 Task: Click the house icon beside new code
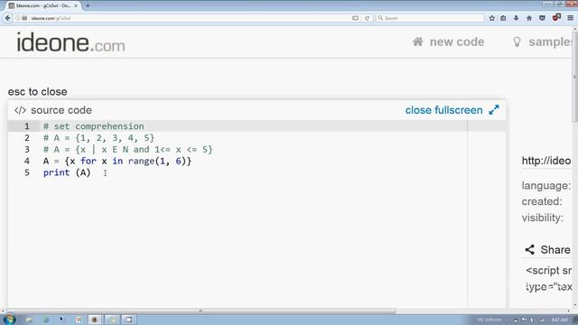(x=417, y=42)
